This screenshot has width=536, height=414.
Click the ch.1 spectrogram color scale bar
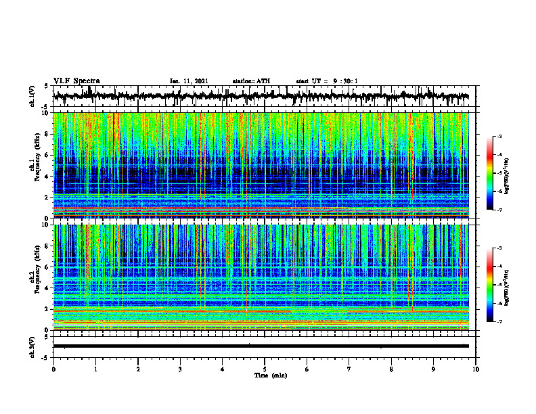490,173
